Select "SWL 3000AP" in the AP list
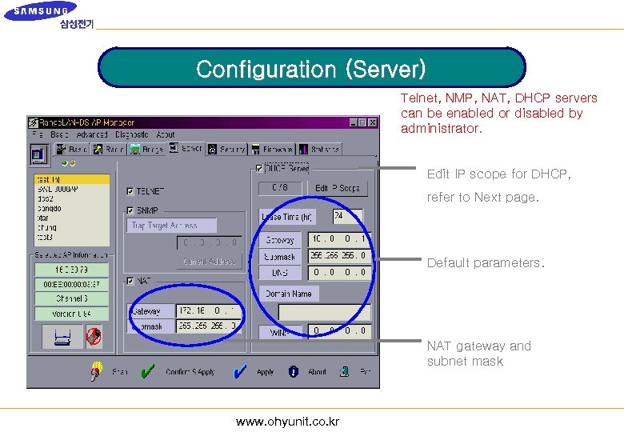This screenshot has width=624, height=432. point(58,190)
